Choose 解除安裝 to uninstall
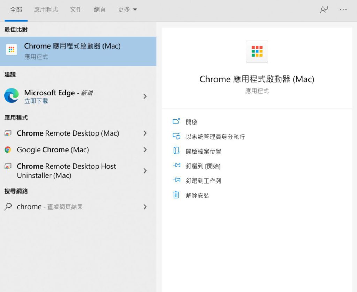Screen dimensions: 357x292 (x=197, y=196)
